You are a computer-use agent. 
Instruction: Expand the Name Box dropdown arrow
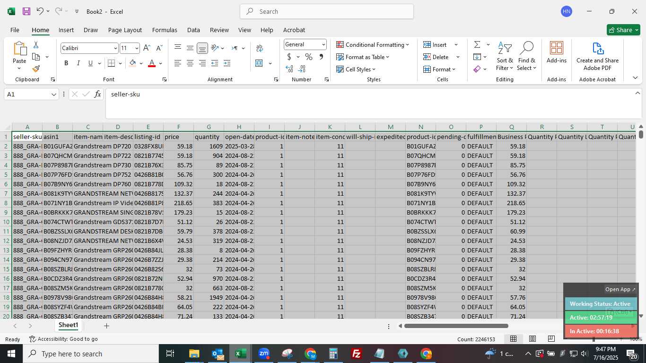[54, 95]
